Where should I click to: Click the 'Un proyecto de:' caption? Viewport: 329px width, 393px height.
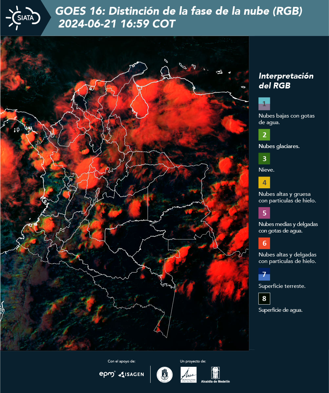click(x=193, y=361)
